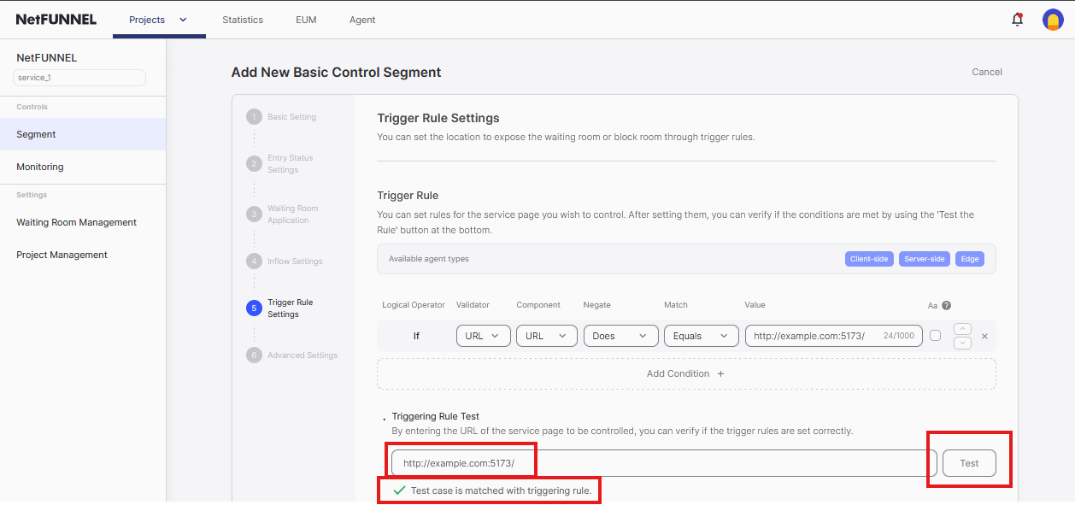Open the Equals match dropdown
The width and height of the screenshot is (1075, 505).
tap(701, 335)
